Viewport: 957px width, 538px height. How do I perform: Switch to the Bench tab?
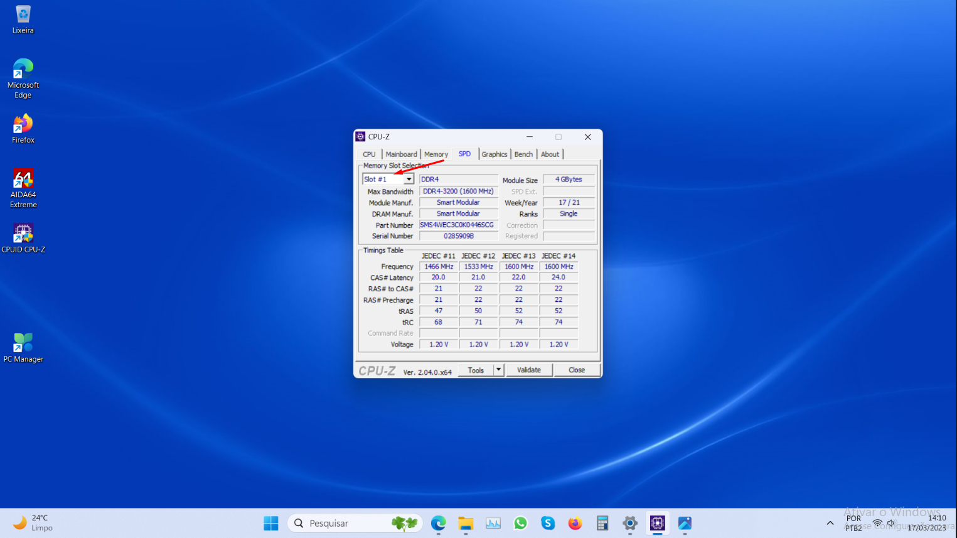[x=523, y=154]
